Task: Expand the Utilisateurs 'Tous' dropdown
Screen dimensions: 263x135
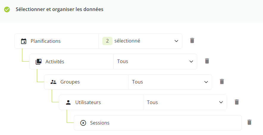Action: coord(185,102)
